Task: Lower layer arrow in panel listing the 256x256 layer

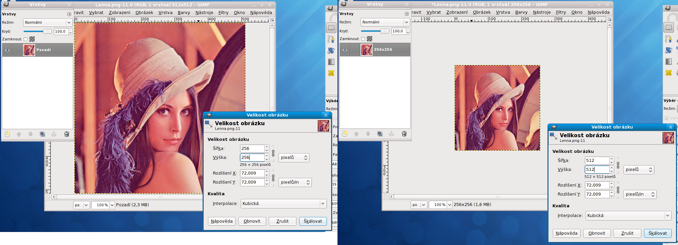Action: (368, 134)
